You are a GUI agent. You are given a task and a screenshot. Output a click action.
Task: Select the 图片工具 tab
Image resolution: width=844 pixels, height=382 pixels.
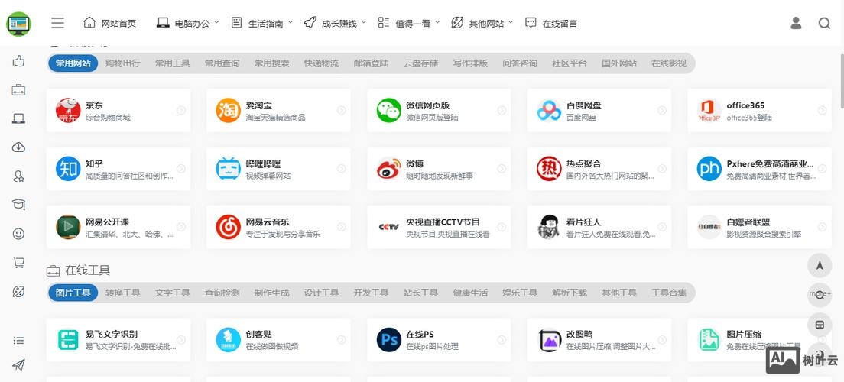73,293
